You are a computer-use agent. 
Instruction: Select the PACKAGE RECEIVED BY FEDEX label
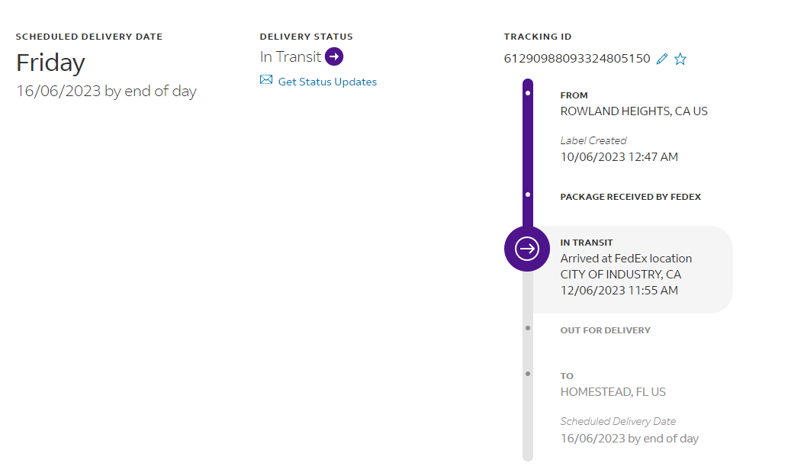630,197
